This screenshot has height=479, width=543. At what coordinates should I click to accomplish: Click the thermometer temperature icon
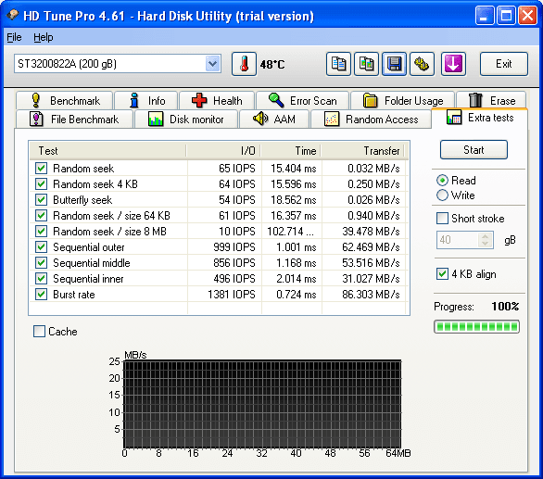point(244,64)
